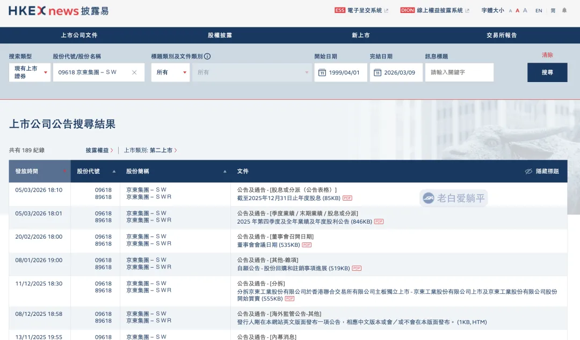Select the smallest font size A

(x=511, y=11)
